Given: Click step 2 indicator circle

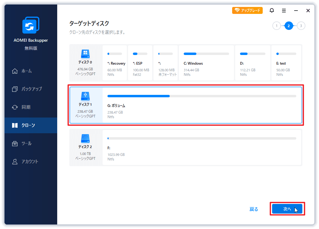Looking at the screenshot, I should click(289, 26).
